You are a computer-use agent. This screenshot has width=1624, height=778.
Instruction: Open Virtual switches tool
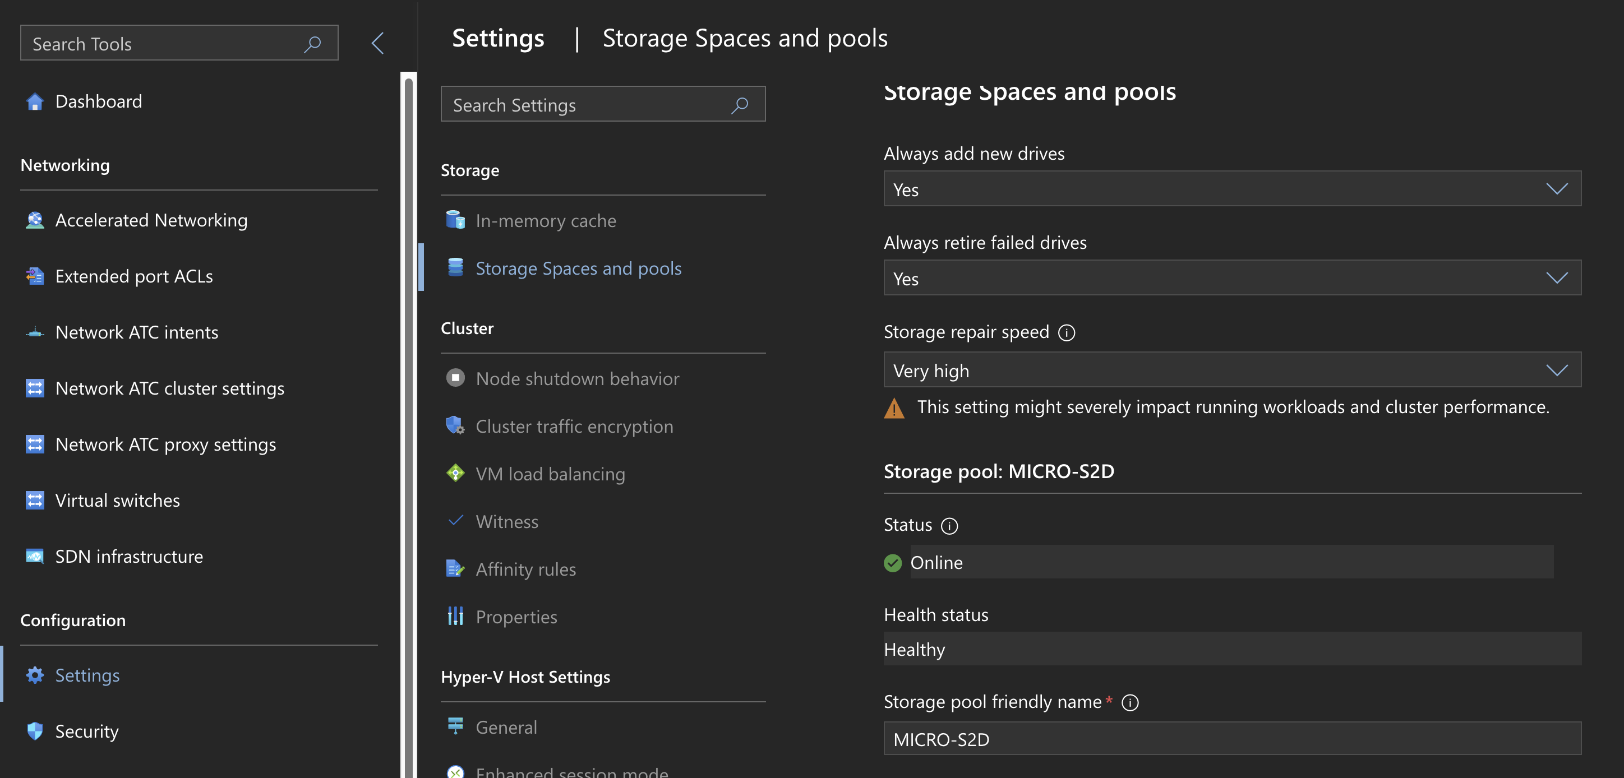coord(117,500)
